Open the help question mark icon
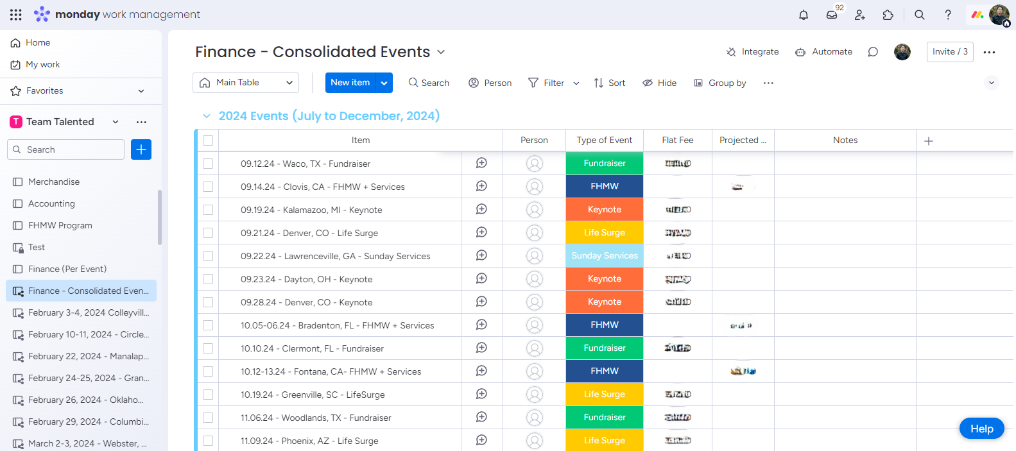This screenshot has width=1016, height=451. point(948,15)
